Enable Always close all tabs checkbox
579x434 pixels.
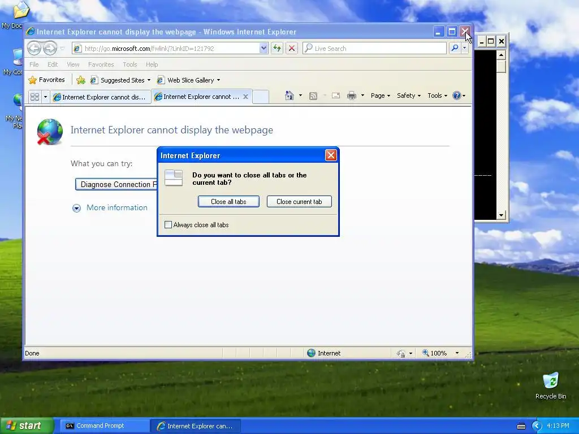[x=168, y=225]
